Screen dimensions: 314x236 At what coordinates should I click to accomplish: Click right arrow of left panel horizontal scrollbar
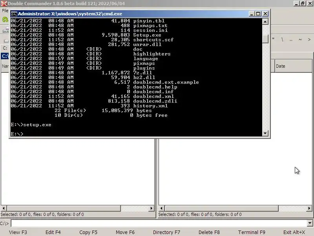[x=152, y=208]
